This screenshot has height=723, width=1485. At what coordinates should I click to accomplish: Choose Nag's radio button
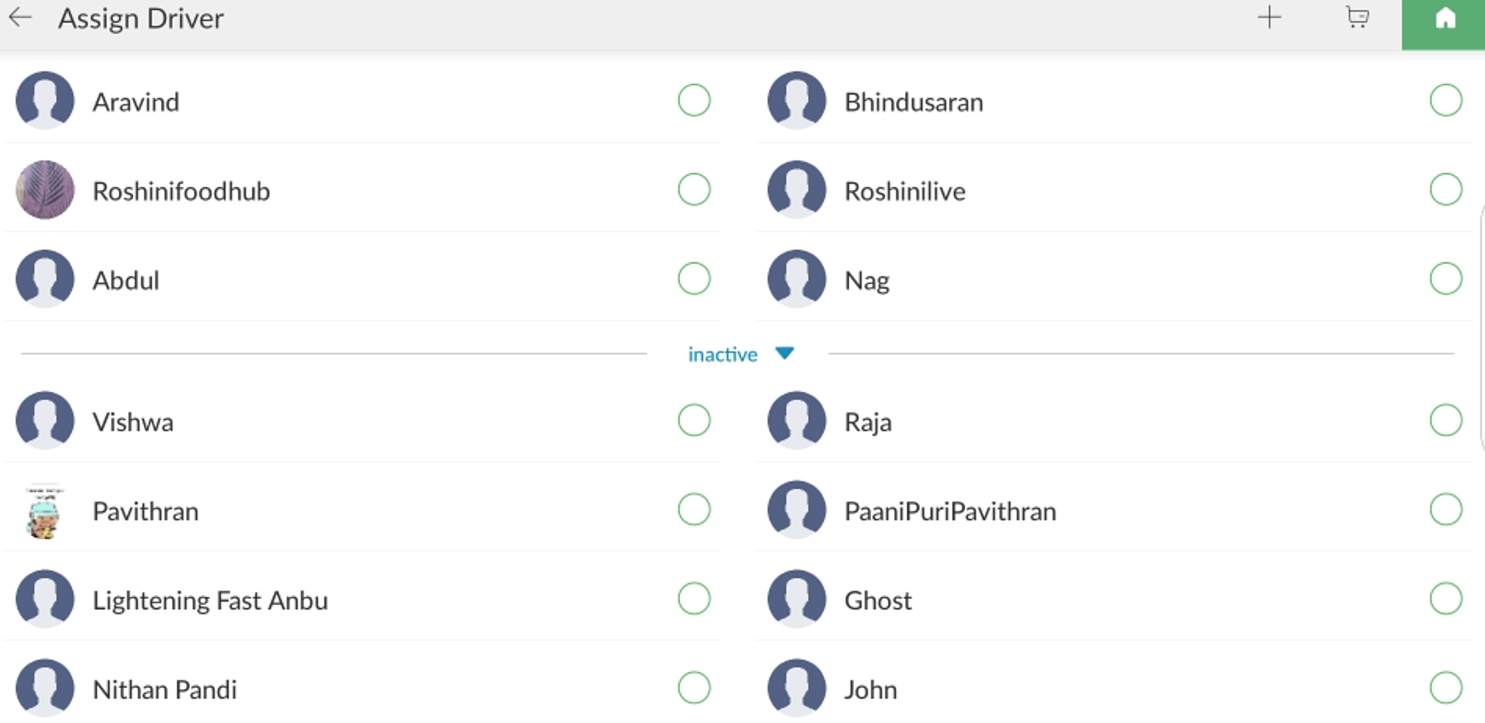click(1446, 279)
